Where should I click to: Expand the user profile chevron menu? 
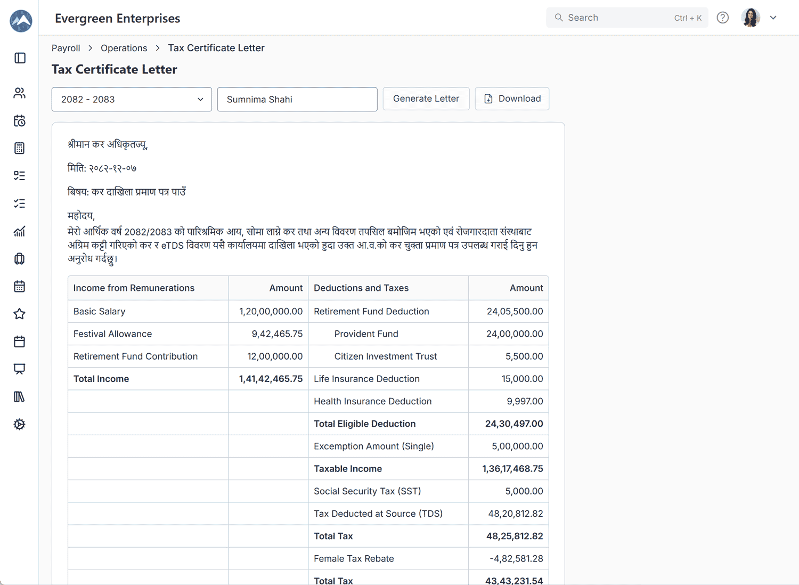773,18
